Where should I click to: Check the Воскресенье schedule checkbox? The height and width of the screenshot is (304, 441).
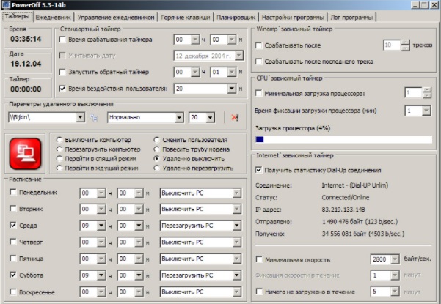click(13, 292)
